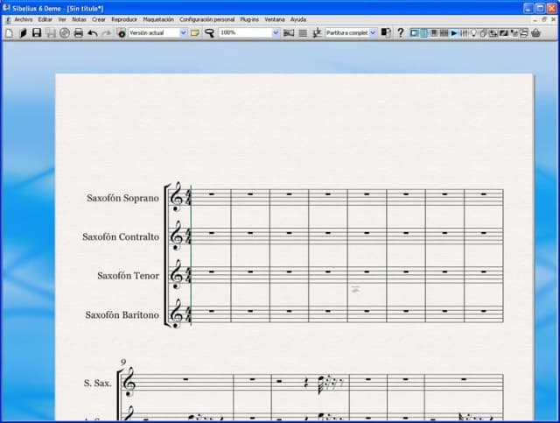This screenshot has height=423, width=560.
Task: Open the Maquetación menu
Action: 158,19
